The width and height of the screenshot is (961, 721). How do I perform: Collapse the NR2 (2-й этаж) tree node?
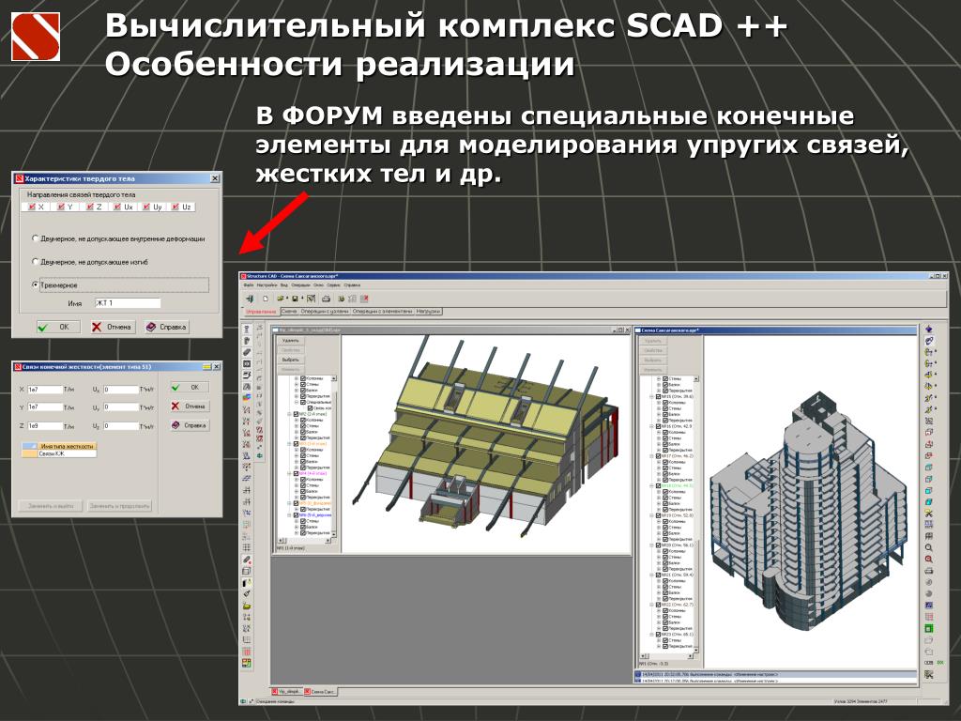point(289,414)
